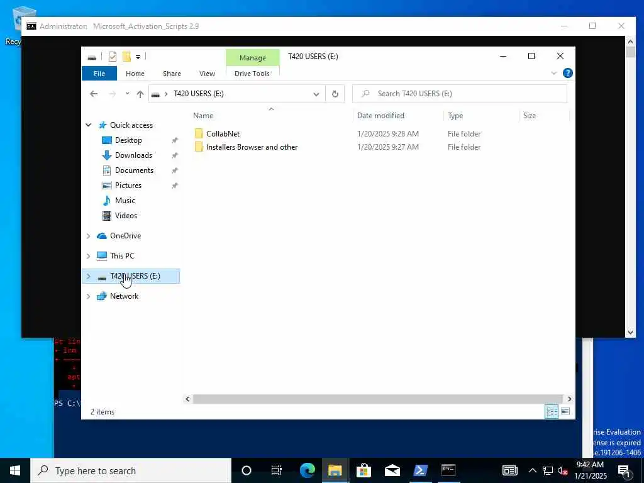Launch Microsoft Edge from taskbar

click(307, 470)
